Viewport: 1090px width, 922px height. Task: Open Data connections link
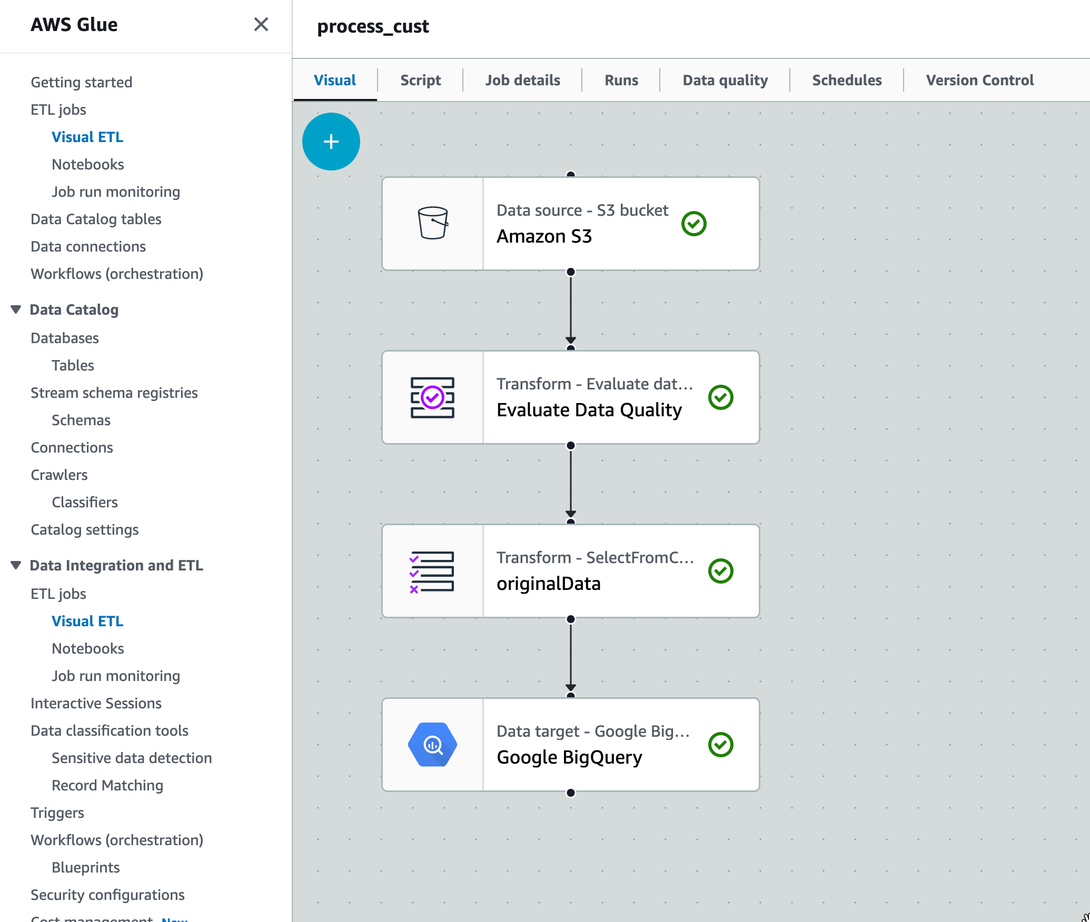[88, 246]
